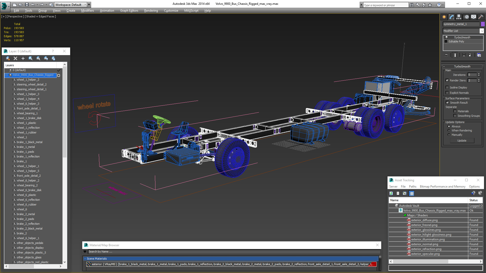Viewport: 486px width, 273px height.
Task: Expand the search field arrow in InfoCenter
Action: coord(361,5)
